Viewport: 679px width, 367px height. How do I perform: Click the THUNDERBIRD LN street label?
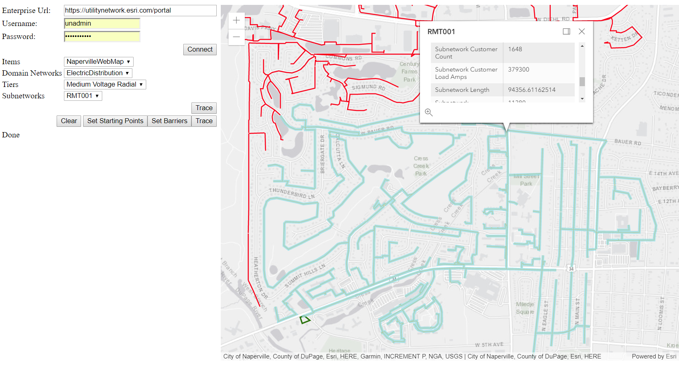[x=292, y=193]
